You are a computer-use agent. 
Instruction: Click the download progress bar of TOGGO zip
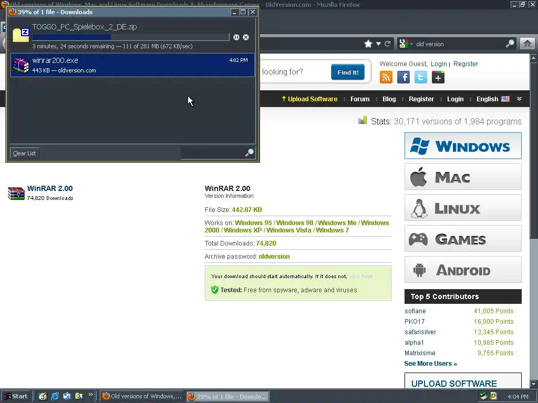pos(131,37)
